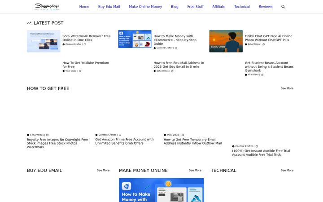The width and height of the screenshot is (323, 202).
Task: Click Sora Watermark Remover thumbnail image
Action: coord(44,41)
